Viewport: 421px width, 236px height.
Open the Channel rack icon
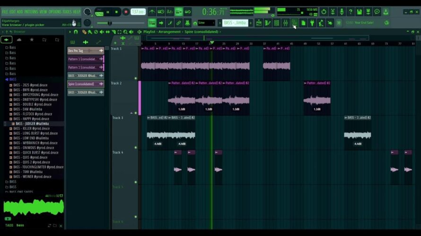click(277, 23)
